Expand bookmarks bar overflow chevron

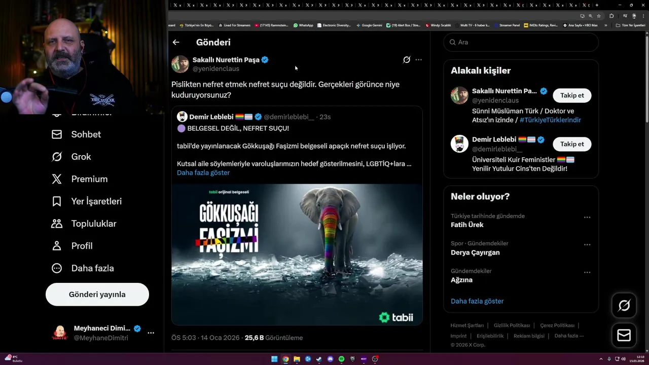click(x=606, y=25)
